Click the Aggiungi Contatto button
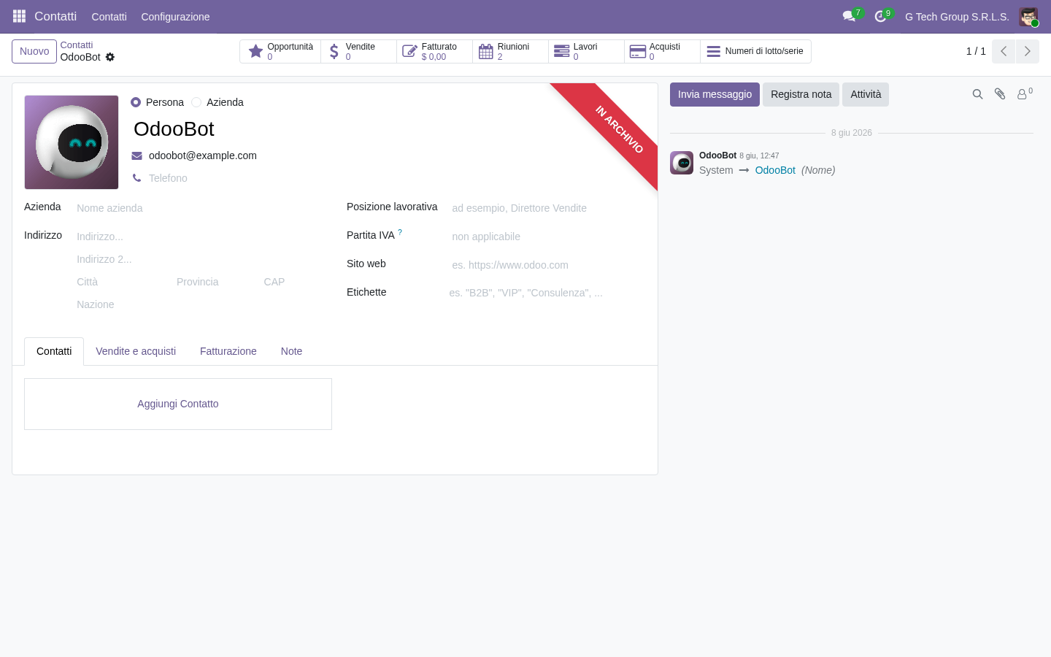The image size is (1051, 657). pos(178,404)
